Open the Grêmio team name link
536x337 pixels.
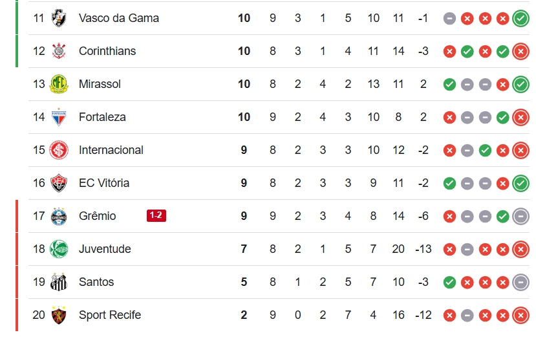pyautogui.click(x=98, y=216)
